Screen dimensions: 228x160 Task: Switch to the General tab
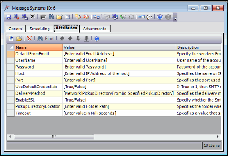(x=15, y=29)
